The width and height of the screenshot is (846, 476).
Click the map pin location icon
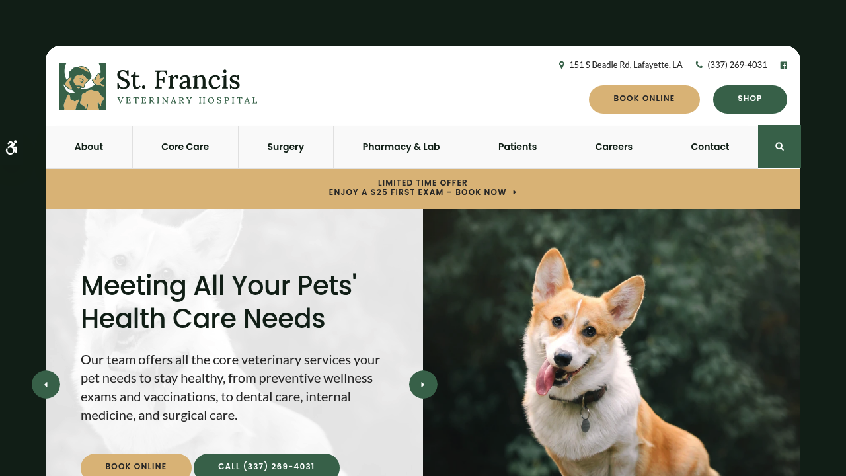pyautogui.click(x=562, y=65)
